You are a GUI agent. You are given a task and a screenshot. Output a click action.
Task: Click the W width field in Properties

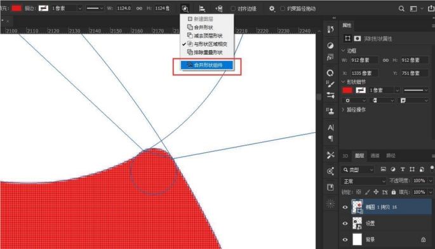[x=364, y=60]
